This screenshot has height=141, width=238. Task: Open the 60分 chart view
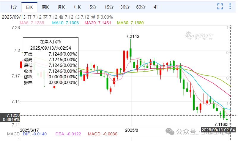click(x=141, y=7)
